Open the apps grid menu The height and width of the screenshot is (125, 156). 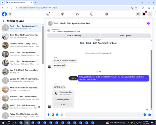click(x=138, y=14)
